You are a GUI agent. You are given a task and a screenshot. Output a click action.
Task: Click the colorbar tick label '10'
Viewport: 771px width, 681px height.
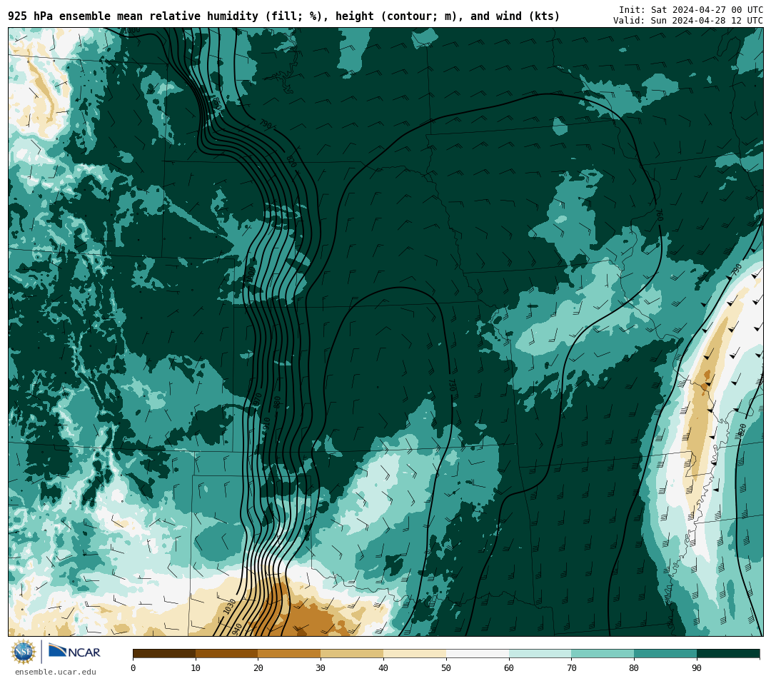(196, 667)
